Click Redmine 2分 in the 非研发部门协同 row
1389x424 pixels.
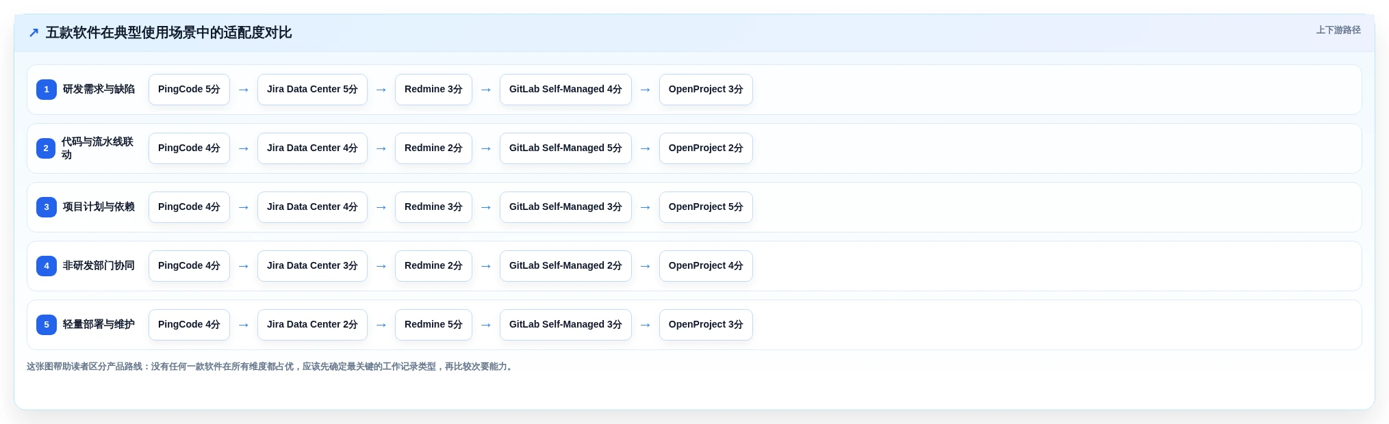point(433,266)
